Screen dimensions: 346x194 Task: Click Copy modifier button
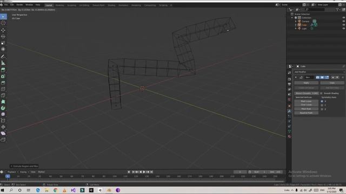[332, 82]
